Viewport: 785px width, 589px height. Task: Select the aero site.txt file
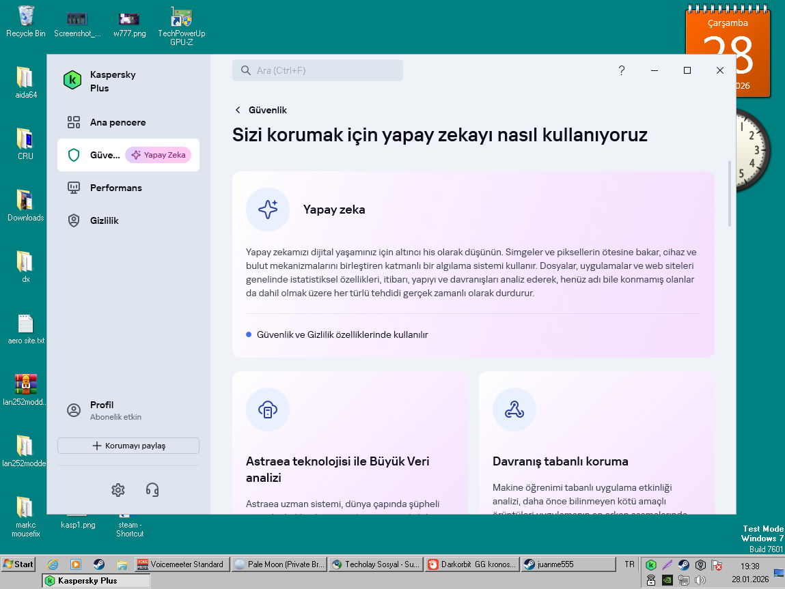coord(25,329)
